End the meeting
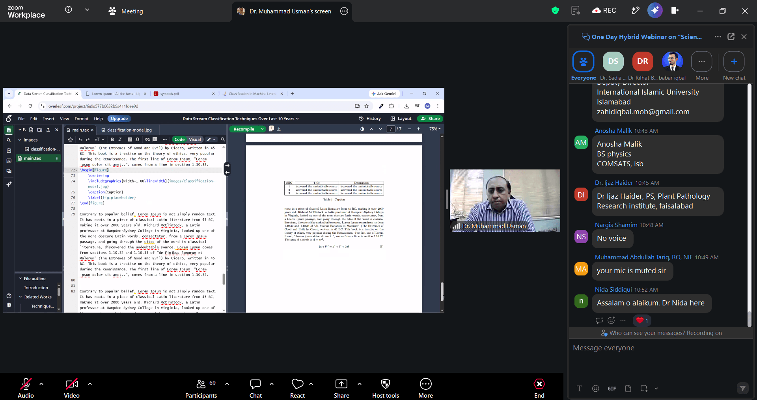 coord(539,388)
